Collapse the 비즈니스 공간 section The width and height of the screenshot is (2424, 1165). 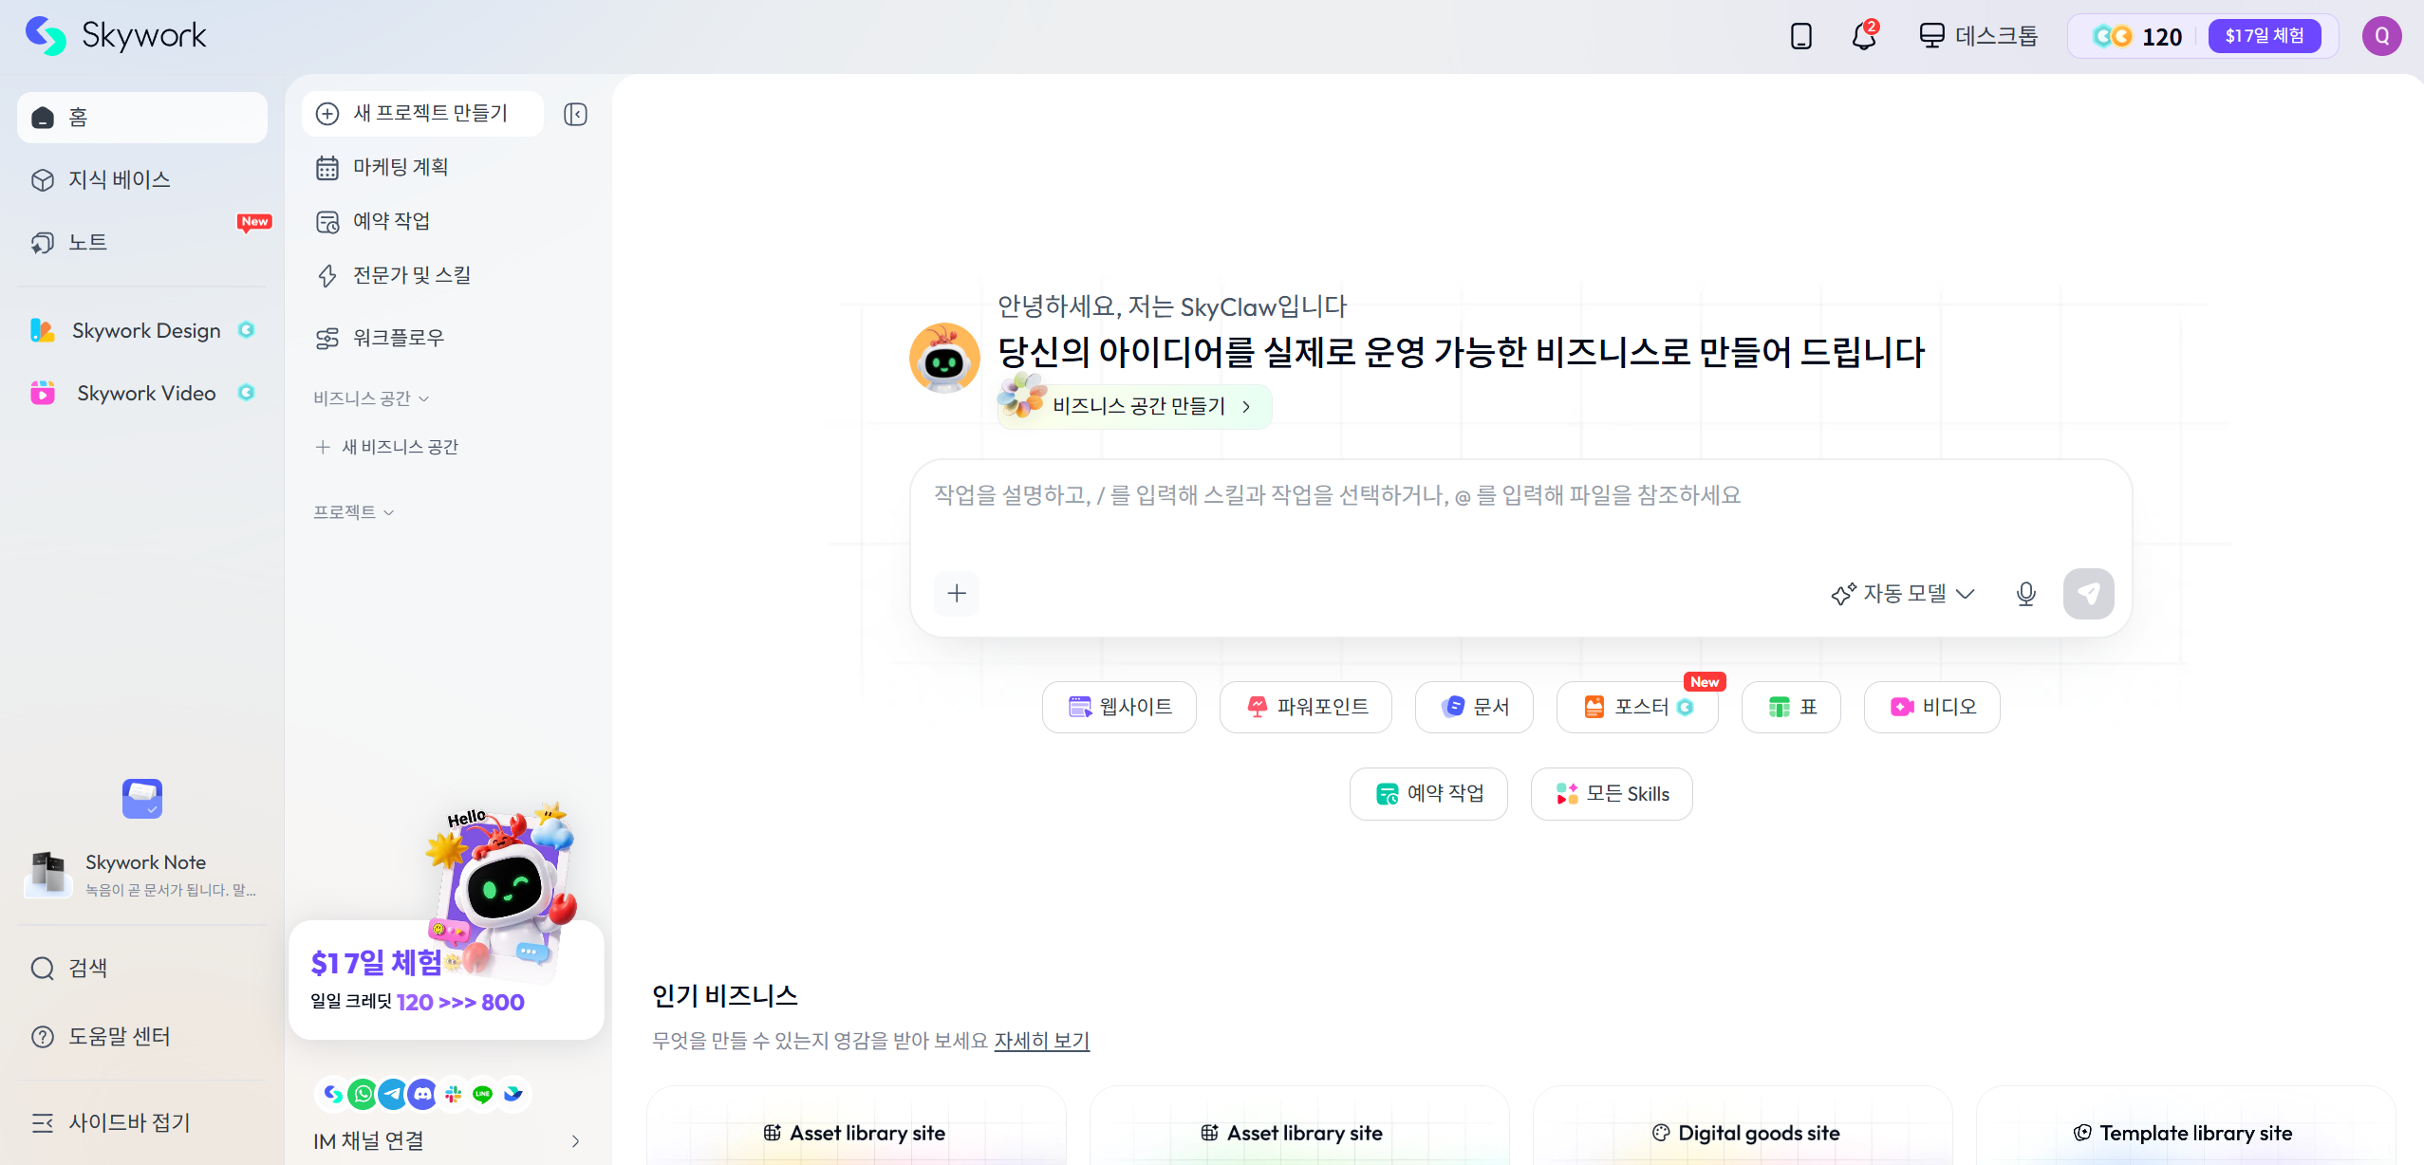pyautogui.click(x=372, y=398)
